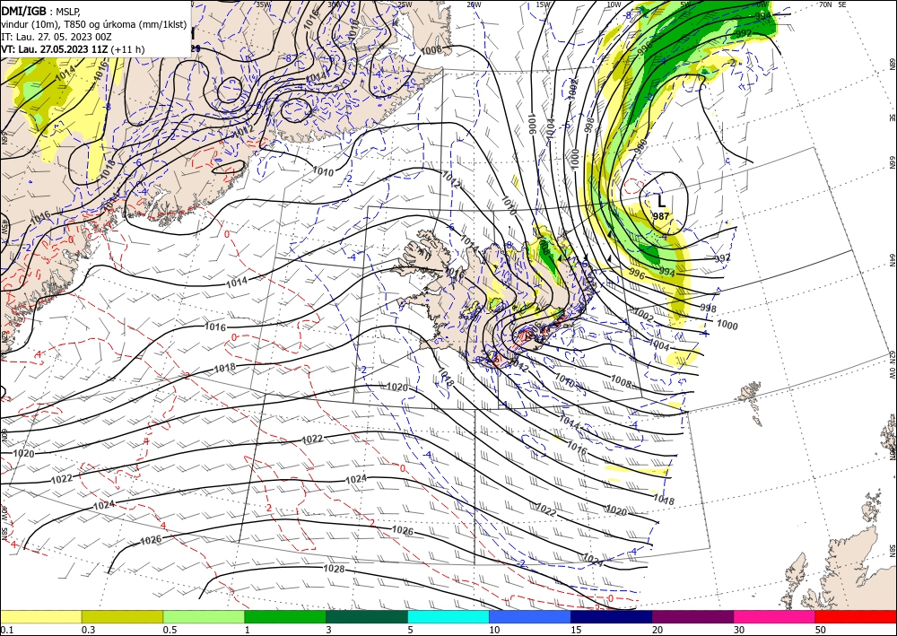
Task: Click the 25W longitude label
Action: click(405, 4)
